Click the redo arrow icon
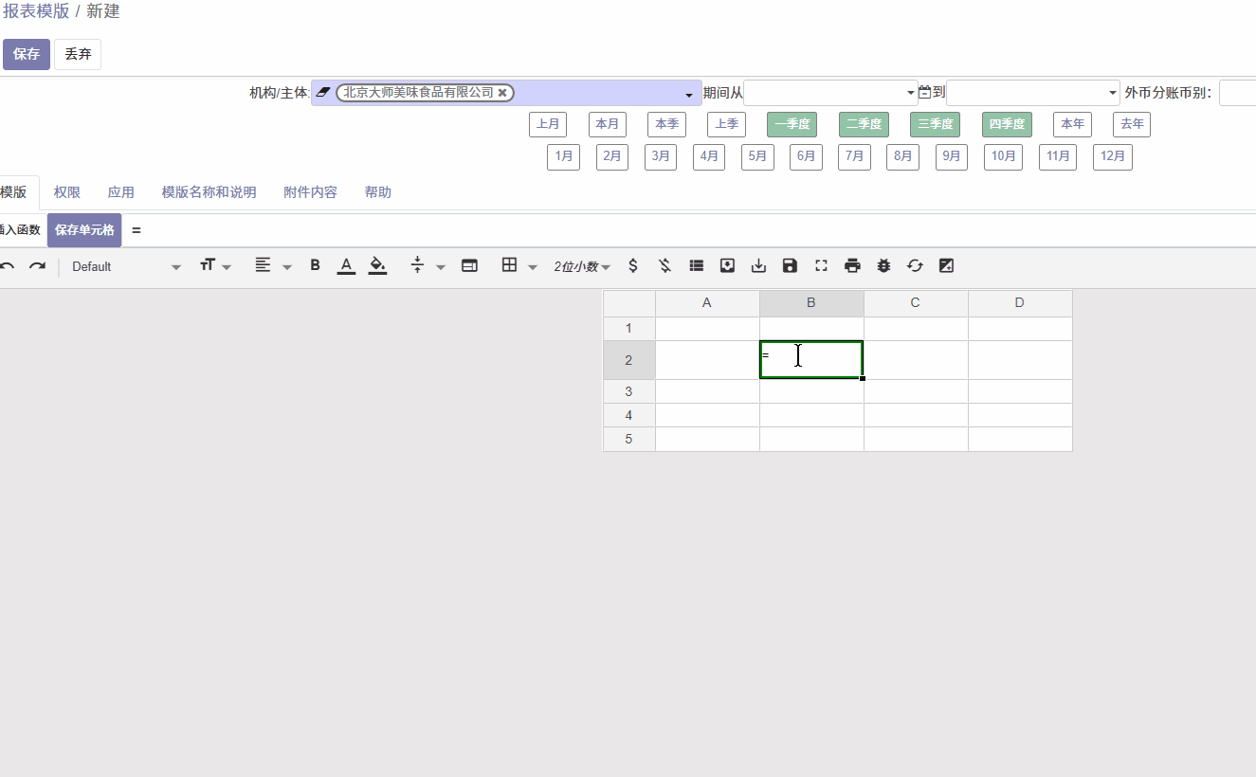Screen dimensions: 1256x777 click(x=37, y=266)
